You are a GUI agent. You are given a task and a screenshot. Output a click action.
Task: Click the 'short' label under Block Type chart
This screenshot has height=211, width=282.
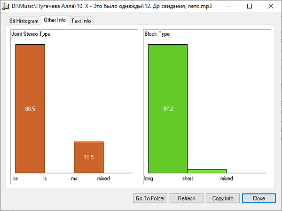pos(188,179)
